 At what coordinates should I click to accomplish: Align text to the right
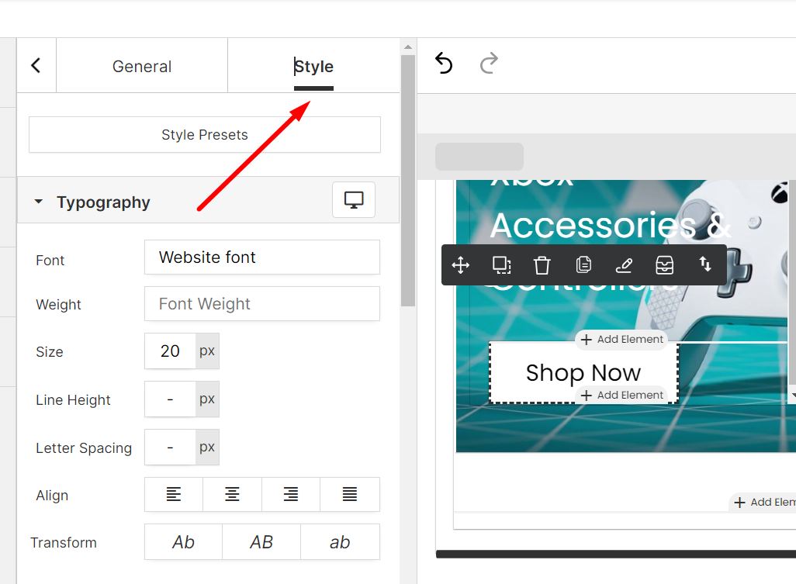pyautogui.click(x=291, y=494)
